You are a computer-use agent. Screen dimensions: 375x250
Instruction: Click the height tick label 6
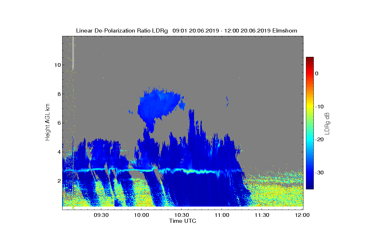coord(59,123)
